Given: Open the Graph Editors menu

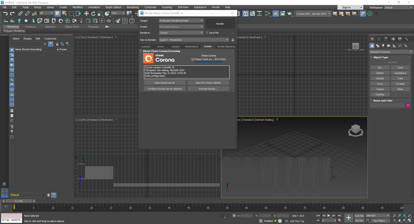Looking at the screenshot, I should (x=113, y=7).
